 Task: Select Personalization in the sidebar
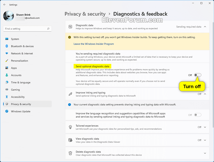[19, 61]
